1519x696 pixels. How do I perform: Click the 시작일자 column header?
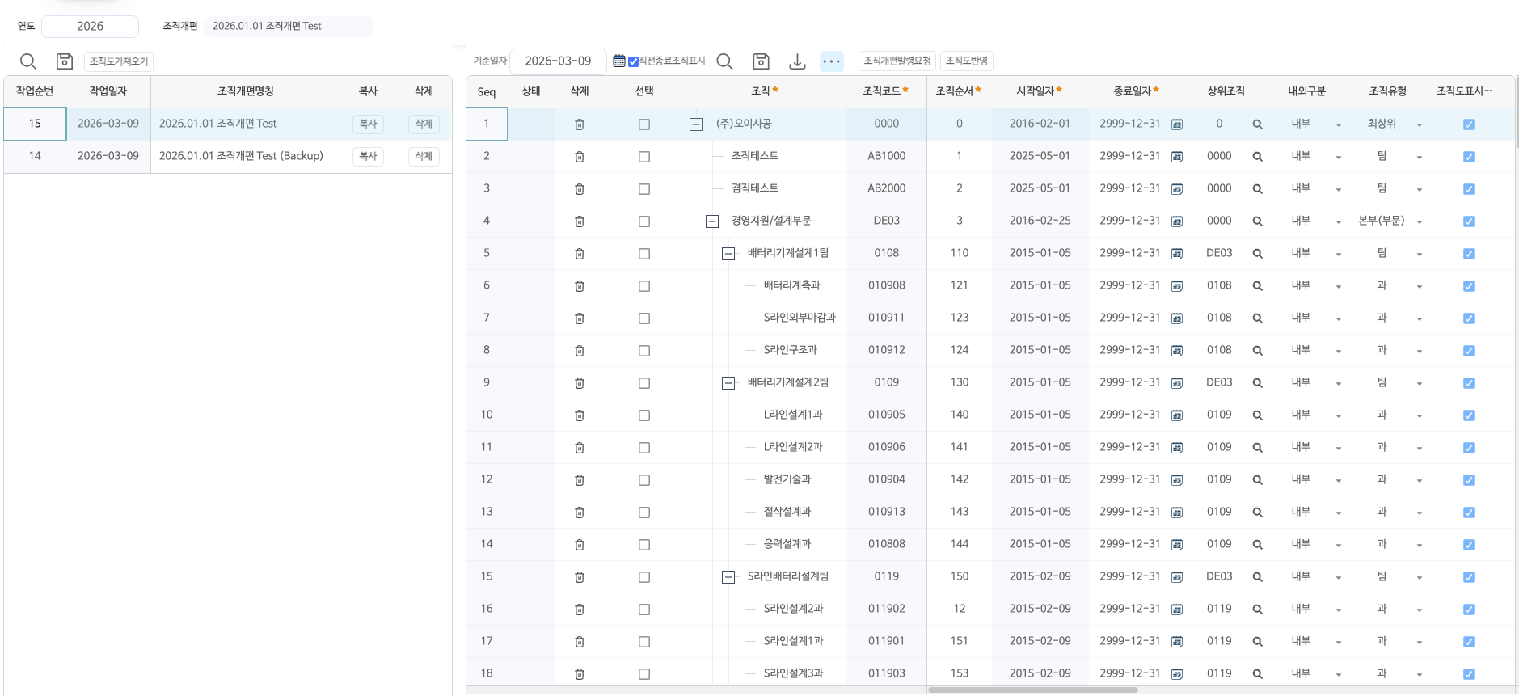pos(1040,91)
